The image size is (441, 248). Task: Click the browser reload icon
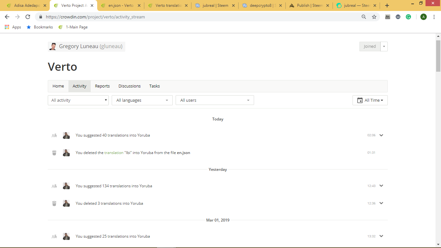[28, 17]
